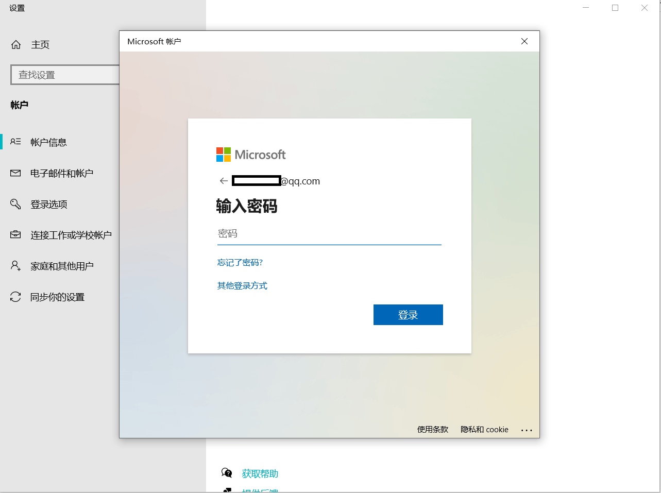
Task: Click the back arrow beside the email address
Action: point(224,181)
